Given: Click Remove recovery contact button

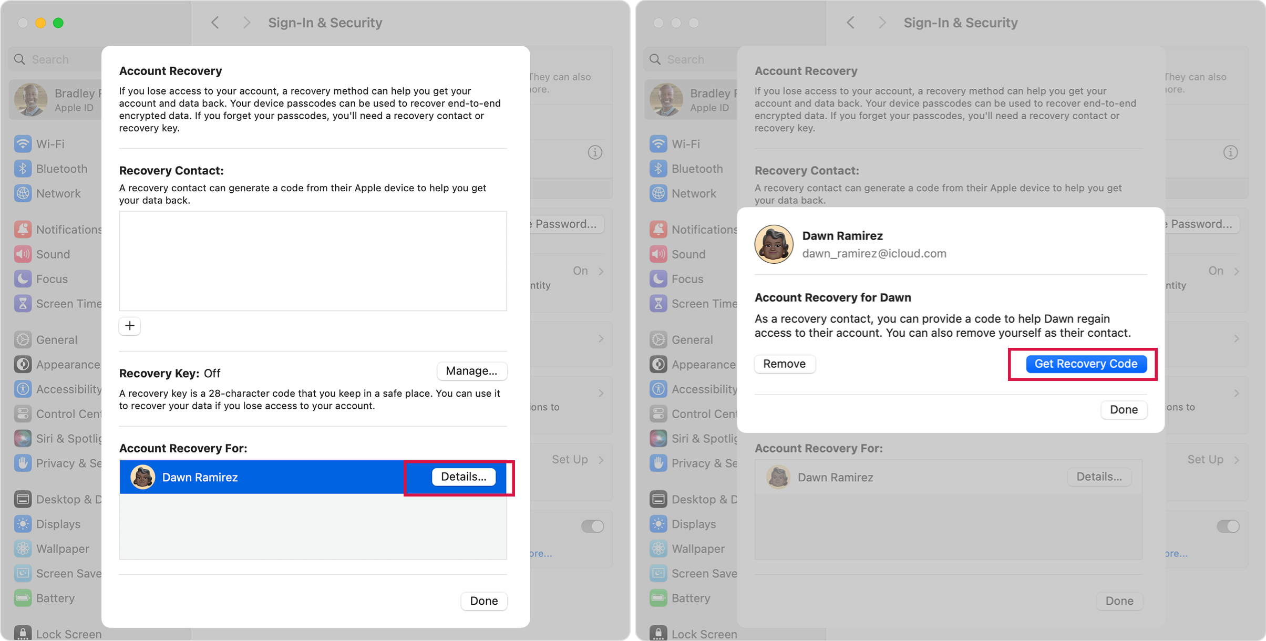Looking at the screenshot, I should pos(784,364).
